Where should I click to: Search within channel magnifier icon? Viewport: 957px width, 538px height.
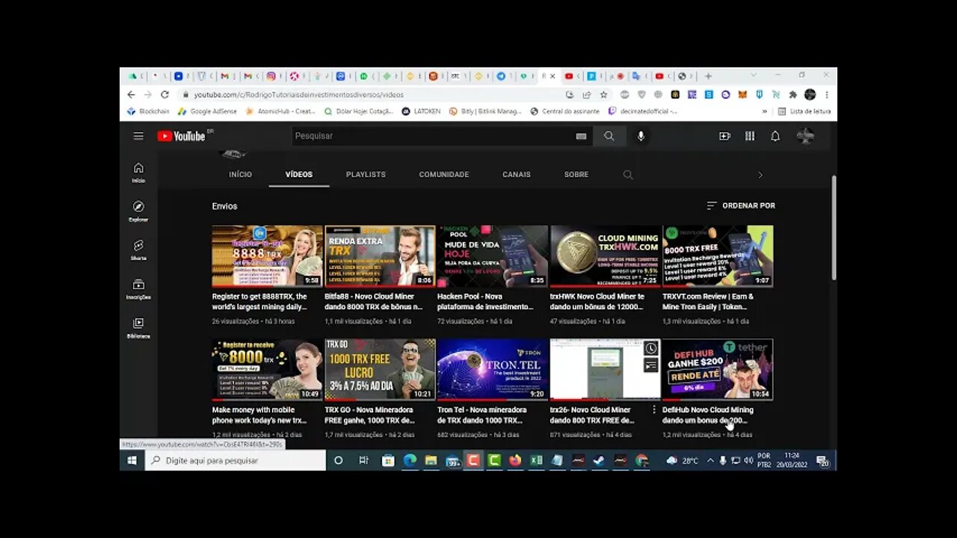(628, 175)
